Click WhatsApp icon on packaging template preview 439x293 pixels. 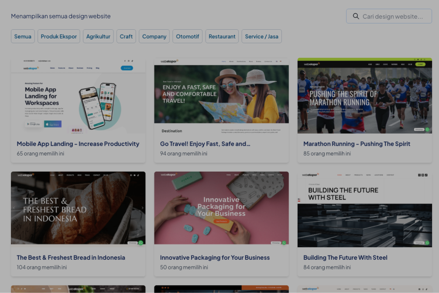coord(284,243)
